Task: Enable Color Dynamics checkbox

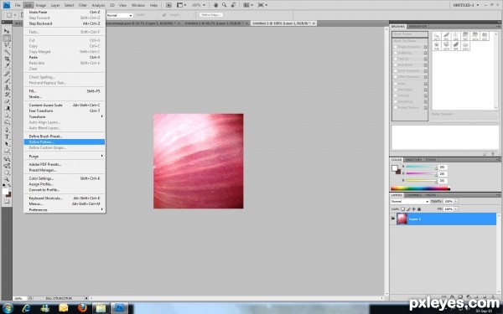Action: point(396,71)
